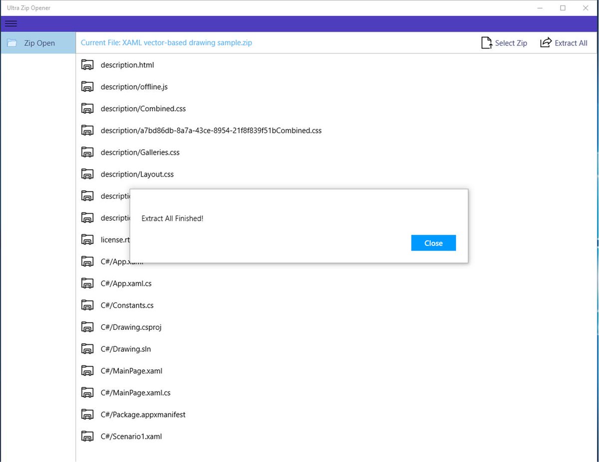Click the file icon beside C#/App.xaml.cs

[87, 283]
